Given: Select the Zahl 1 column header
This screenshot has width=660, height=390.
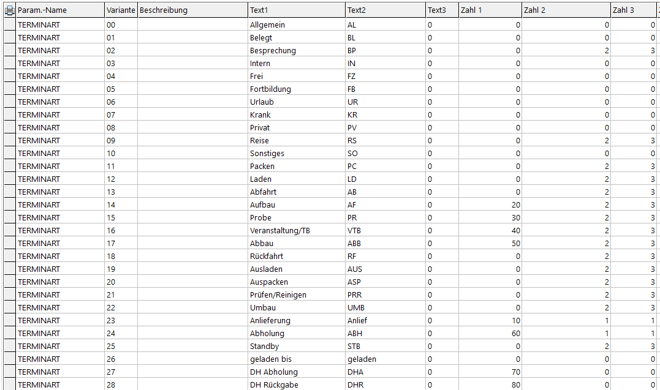Looking at the screenshot, I should (x=490, y=10).
